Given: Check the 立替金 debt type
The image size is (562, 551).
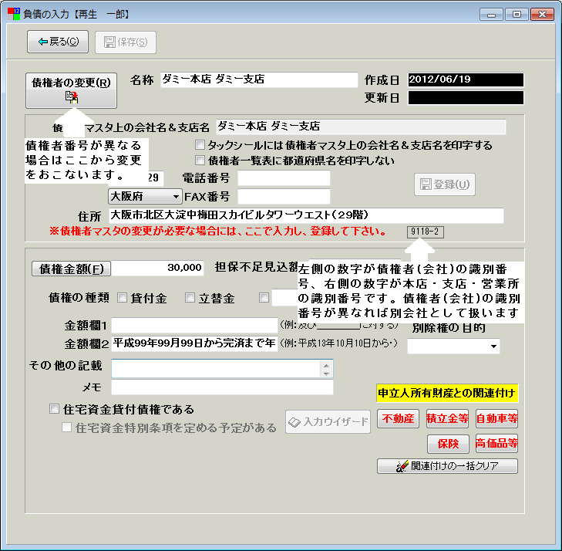Looking at the screenshot, I should tap(190, 298).
